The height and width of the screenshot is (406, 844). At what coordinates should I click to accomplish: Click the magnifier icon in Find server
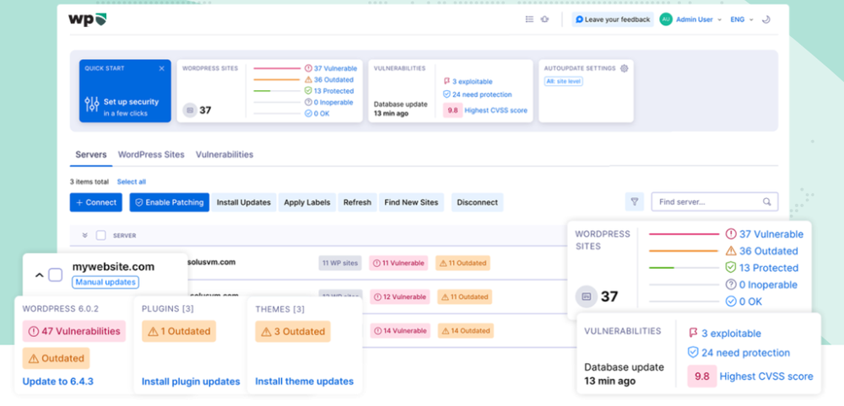coord(767,202)
